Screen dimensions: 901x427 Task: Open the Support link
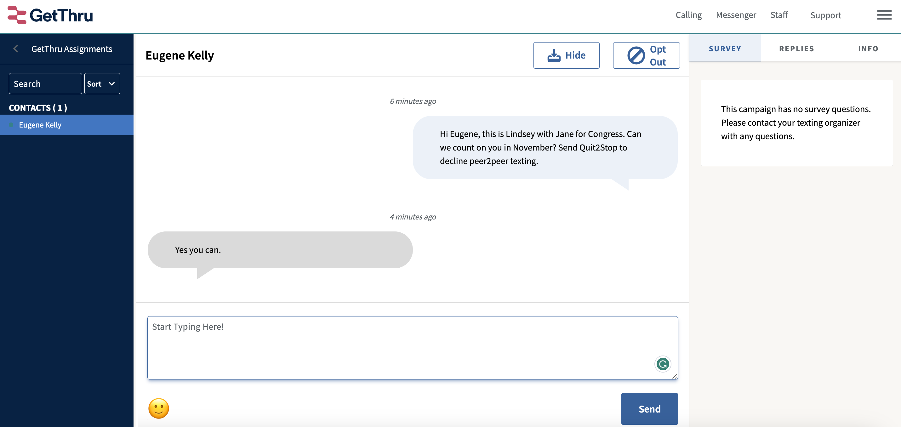point(825,15)
